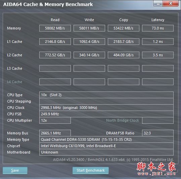Viewport: 181px width, 179px height.
Task: Click the DRAM:FSB Ratio value 32:3
Action: pos(158,133)
